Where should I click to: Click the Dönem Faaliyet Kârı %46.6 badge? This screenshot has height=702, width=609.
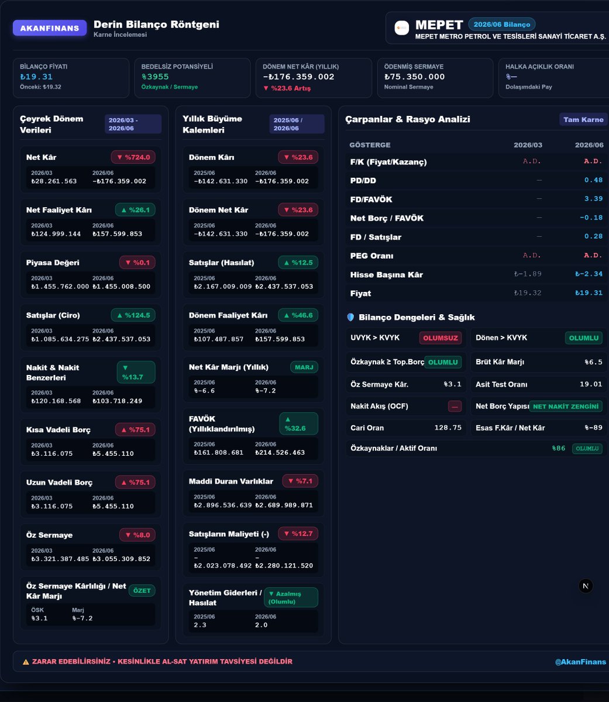click(x=298, y=315)
